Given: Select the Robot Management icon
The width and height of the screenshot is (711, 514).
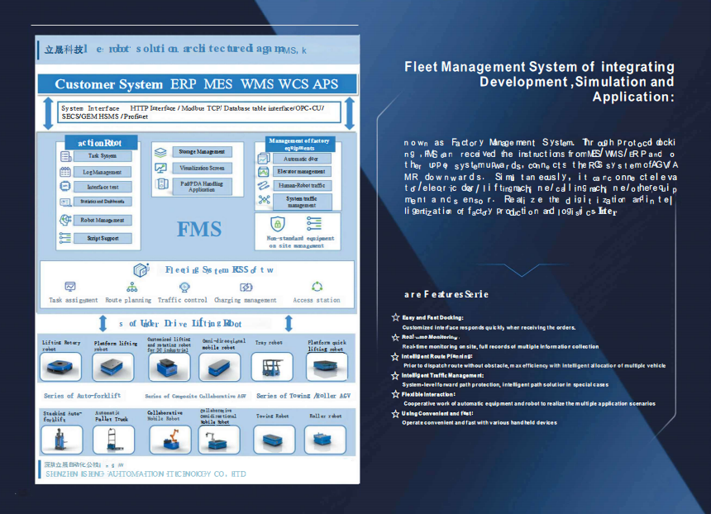Looking at the screenshot, I should tap(65, 220).
